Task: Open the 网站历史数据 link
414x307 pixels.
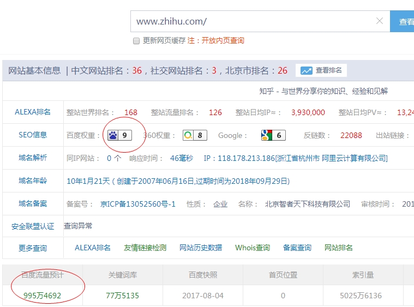Action: [201, 248]
